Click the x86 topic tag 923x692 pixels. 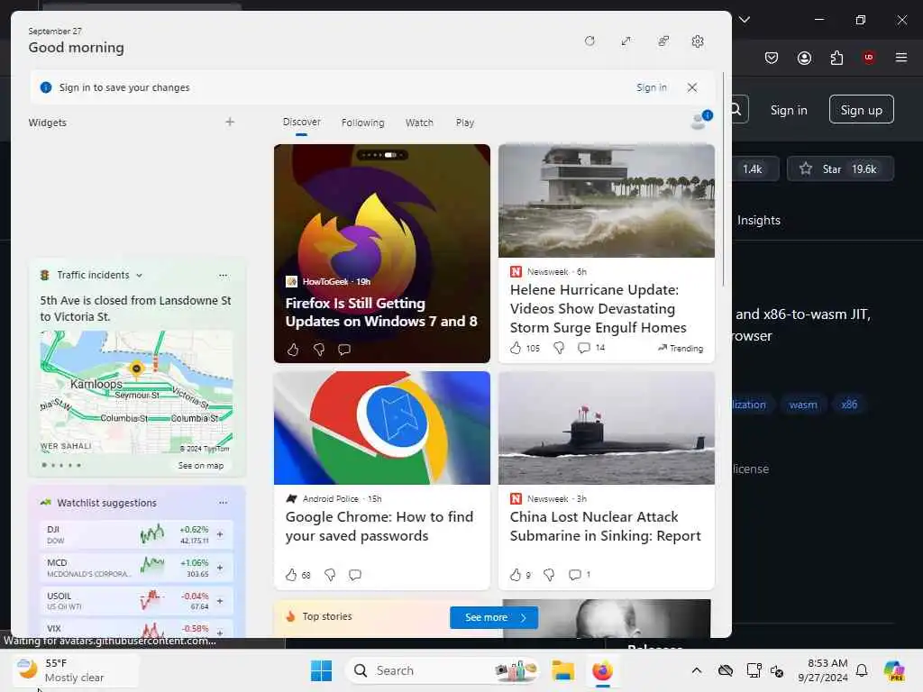click(849, 405)
